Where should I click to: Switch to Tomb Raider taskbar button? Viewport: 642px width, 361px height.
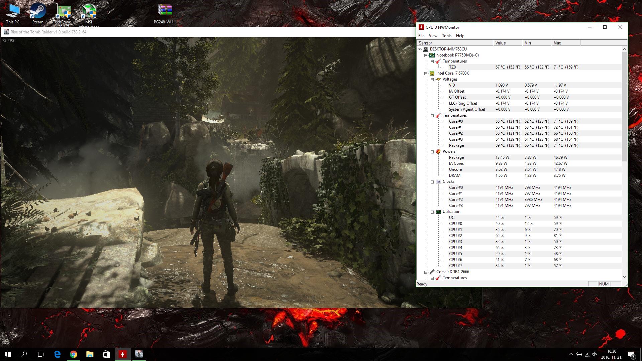(139, 354)
